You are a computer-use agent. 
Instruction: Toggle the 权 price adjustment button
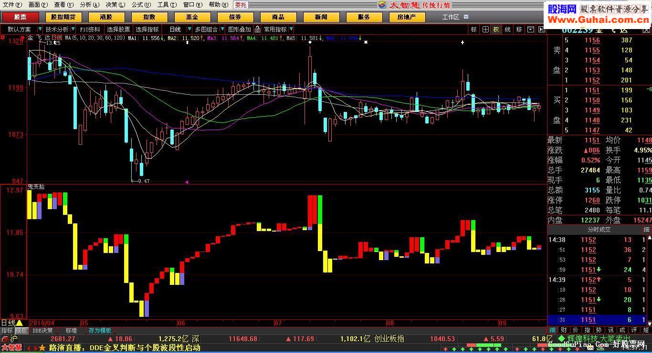(496, 29)
